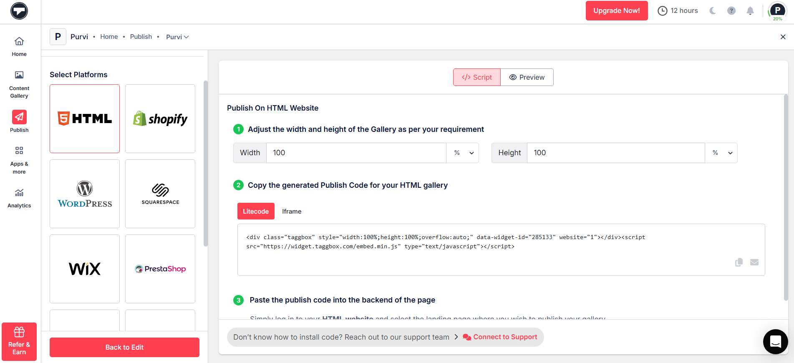Email the publish code via the envelope icon
The width and height of the screenshot is (794, 363).
point(754,262)
